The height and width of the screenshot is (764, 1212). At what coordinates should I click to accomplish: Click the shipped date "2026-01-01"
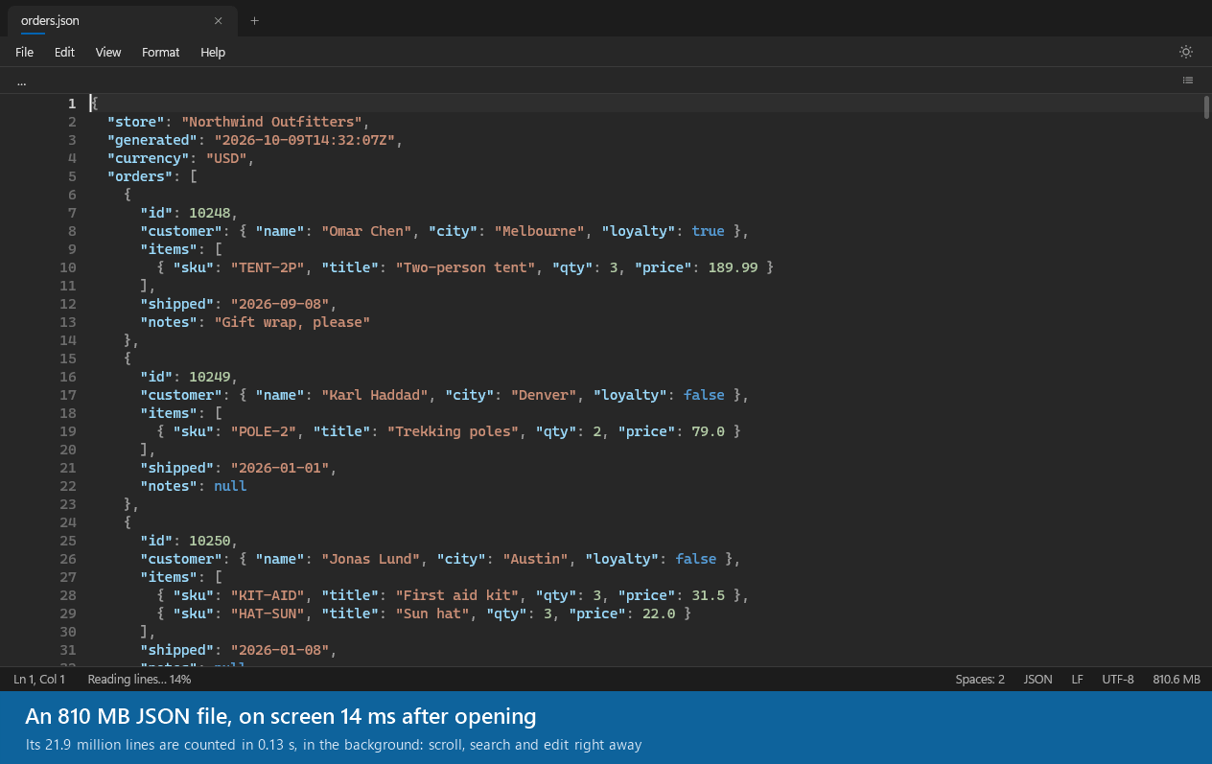point(280,468)
